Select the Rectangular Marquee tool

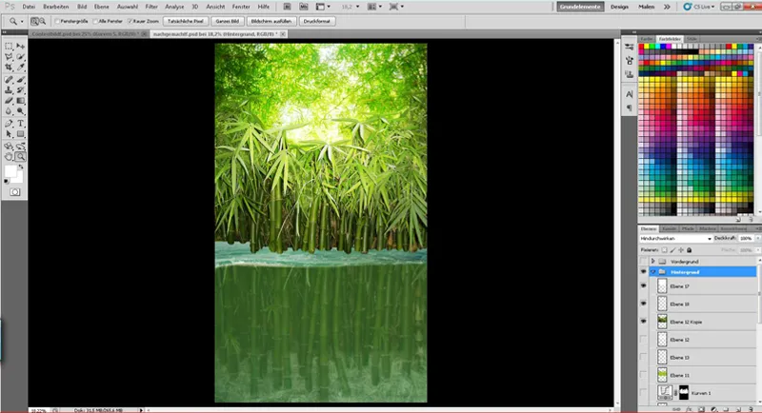(x=9, y=46)
